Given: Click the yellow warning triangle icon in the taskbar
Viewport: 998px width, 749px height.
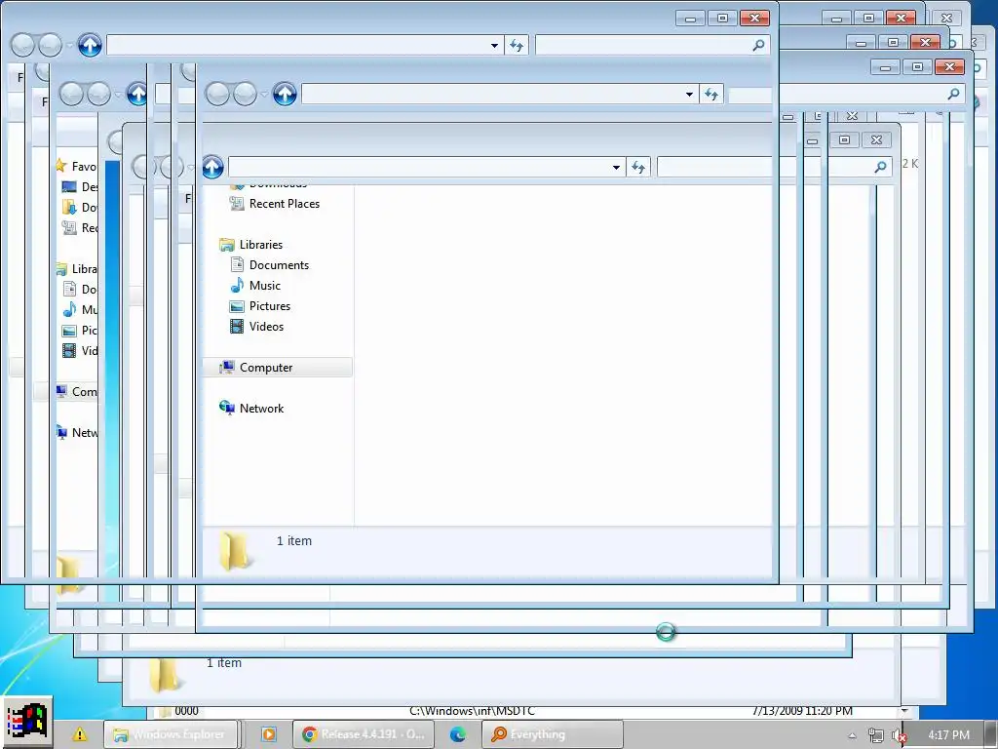Looking at the screenshot, I should [80, 734].
